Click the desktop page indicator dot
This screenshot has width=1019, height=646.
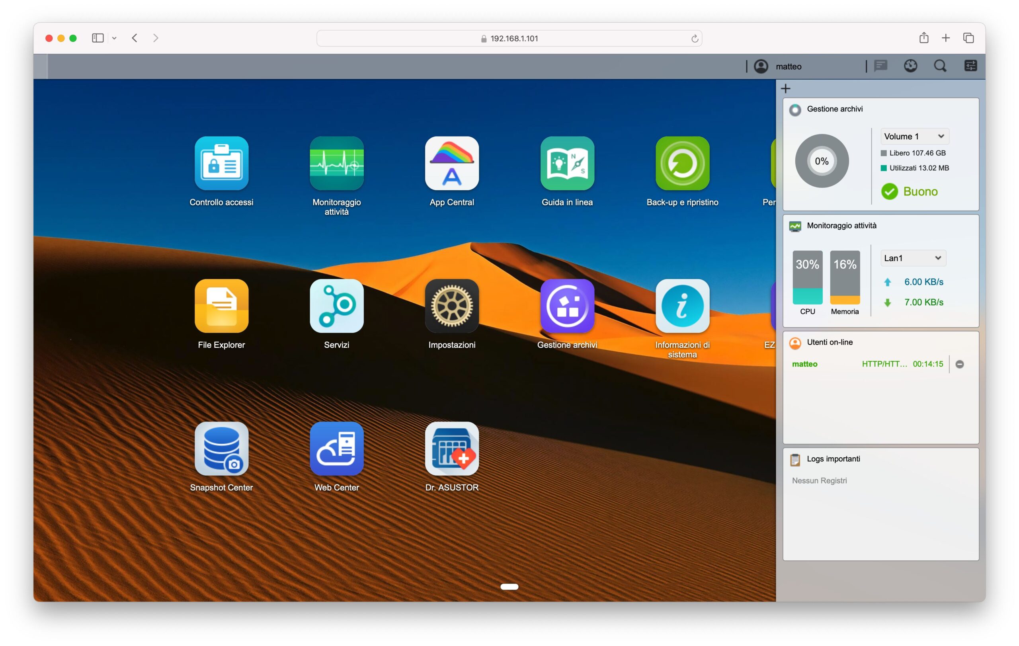pyautogui.click(x=509, y=586)
